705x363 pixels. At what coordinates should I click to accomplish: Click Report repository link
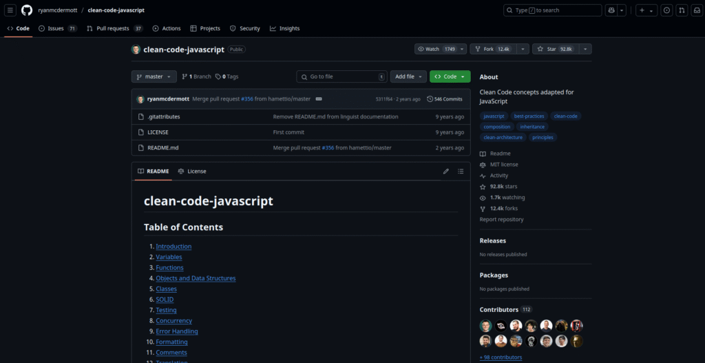pyautogui.click(x=501, y=220)
